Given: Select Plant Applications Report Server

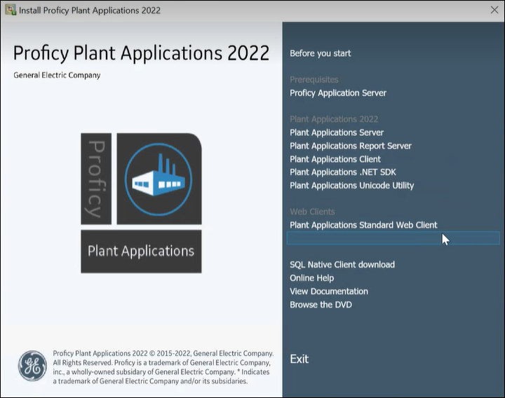Looking at the screenshot, I should click(x=351, y=146).
